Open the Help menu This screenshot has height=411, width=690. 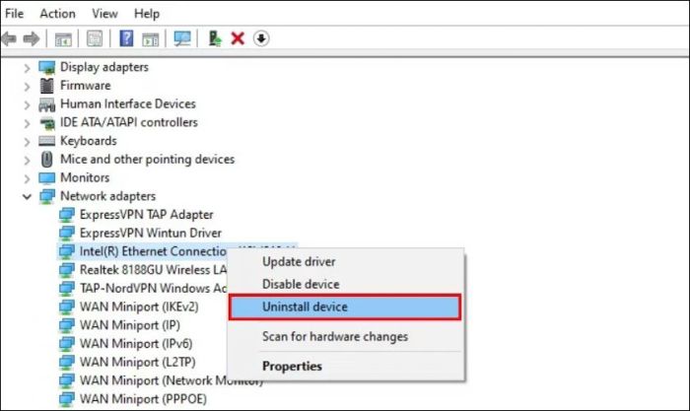click(x=147, y=14)
